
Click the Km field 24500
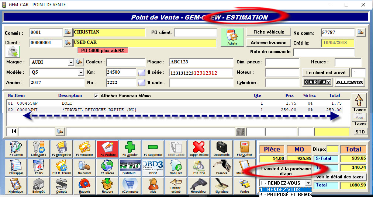point(121,73)
